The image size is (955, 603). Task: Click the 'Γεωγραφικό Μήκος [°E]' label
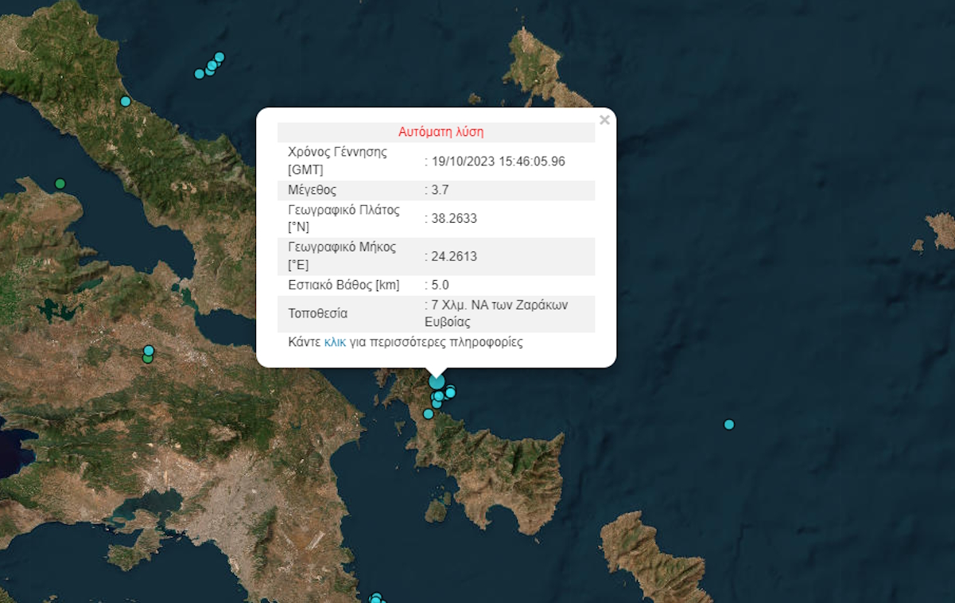point(342,256)
